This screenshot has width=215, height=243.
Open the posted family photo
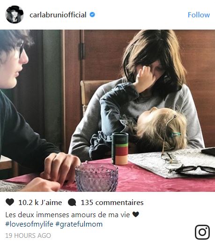pyautogui.click(x=107, y=111)
